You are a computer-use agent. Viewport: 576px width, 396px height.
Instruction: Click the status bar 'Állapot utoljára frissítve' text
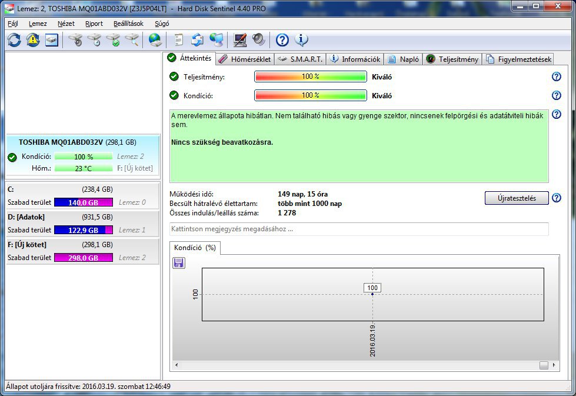tap(88, 387)
